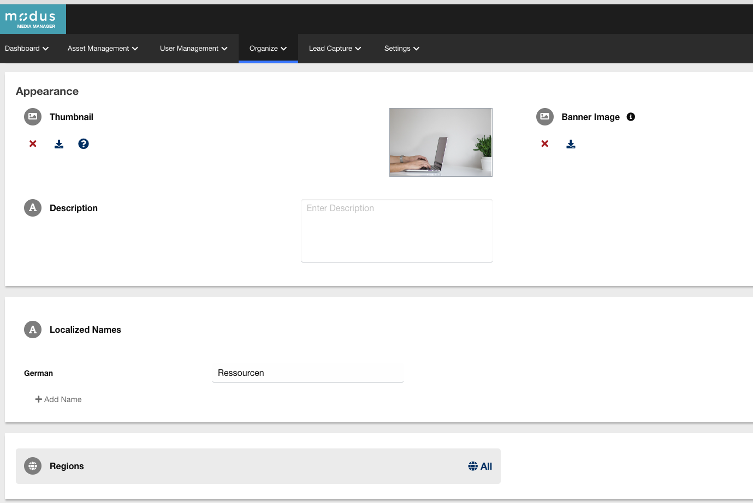Expand the Settings menu
The width and height of the screenshot is (753, 503).
point(401,49)
